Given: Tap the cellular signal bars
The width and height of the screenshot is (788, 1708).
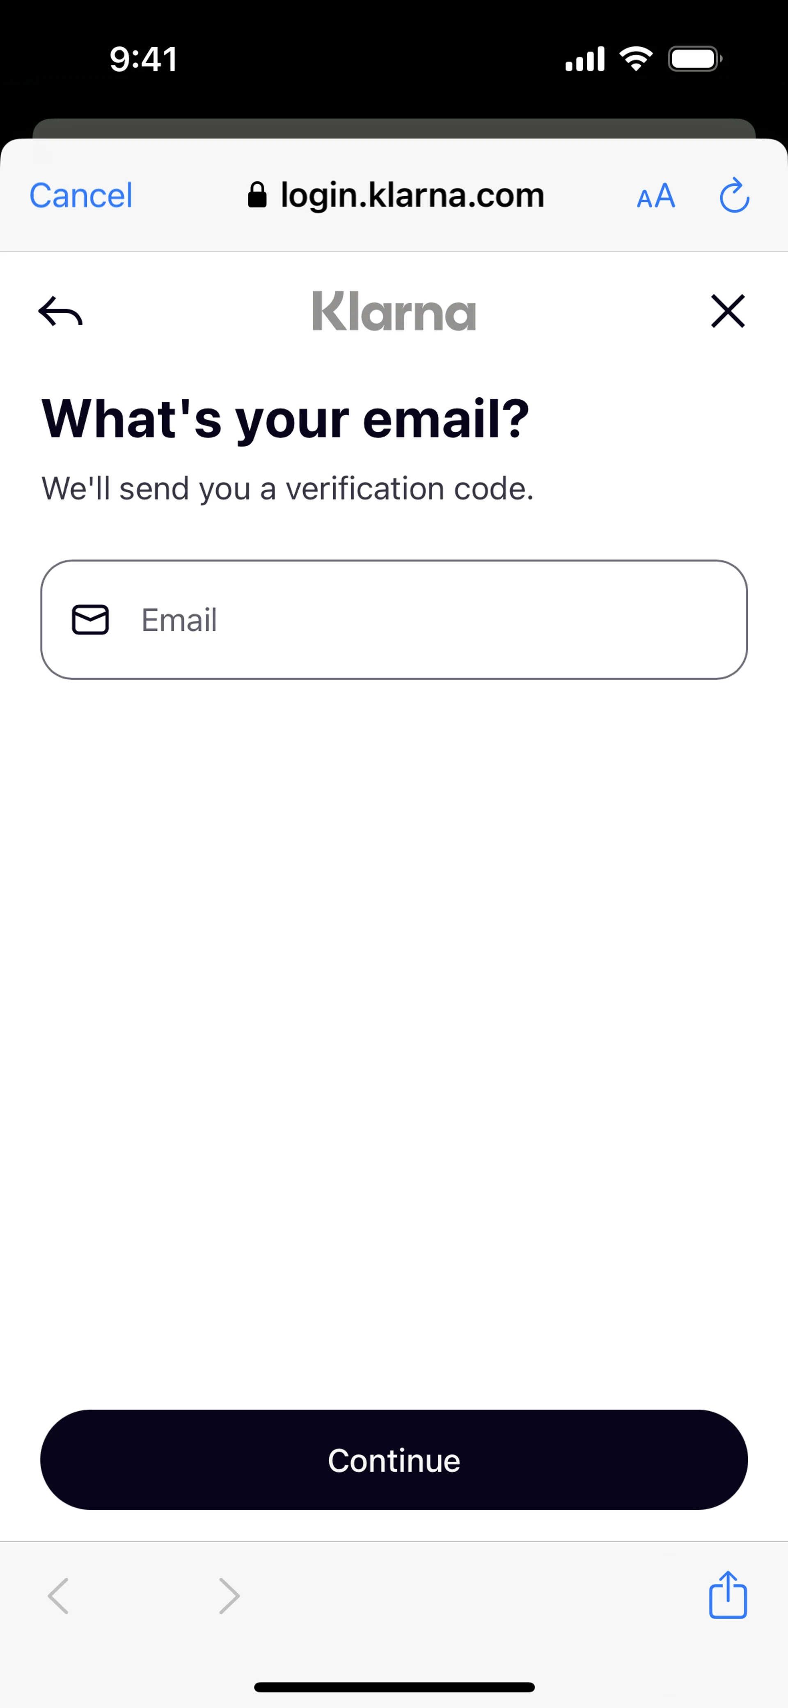Looking at the screenshot, I should [584, 59].
